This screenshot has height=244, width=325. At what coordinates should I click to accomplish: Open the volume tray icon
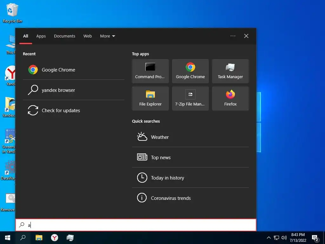pos(284,238)
